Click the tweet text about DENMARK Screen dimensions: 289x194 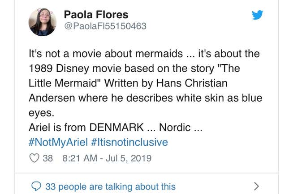click(116, 127)
